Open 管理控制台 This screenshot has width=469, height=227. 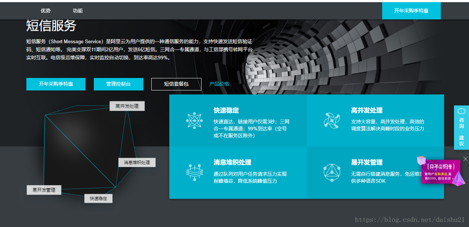[118, 84]
